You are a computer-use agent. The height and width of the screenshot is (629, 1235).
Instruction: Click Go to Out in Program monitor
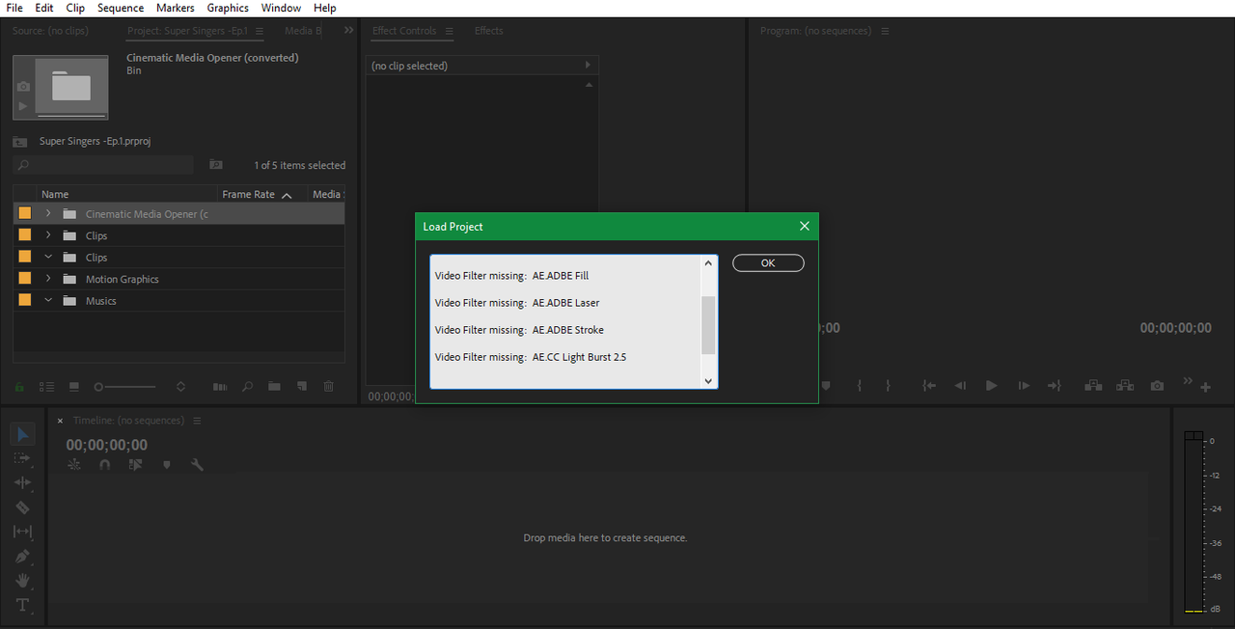pyautogui.click(x=1055, y=385)
